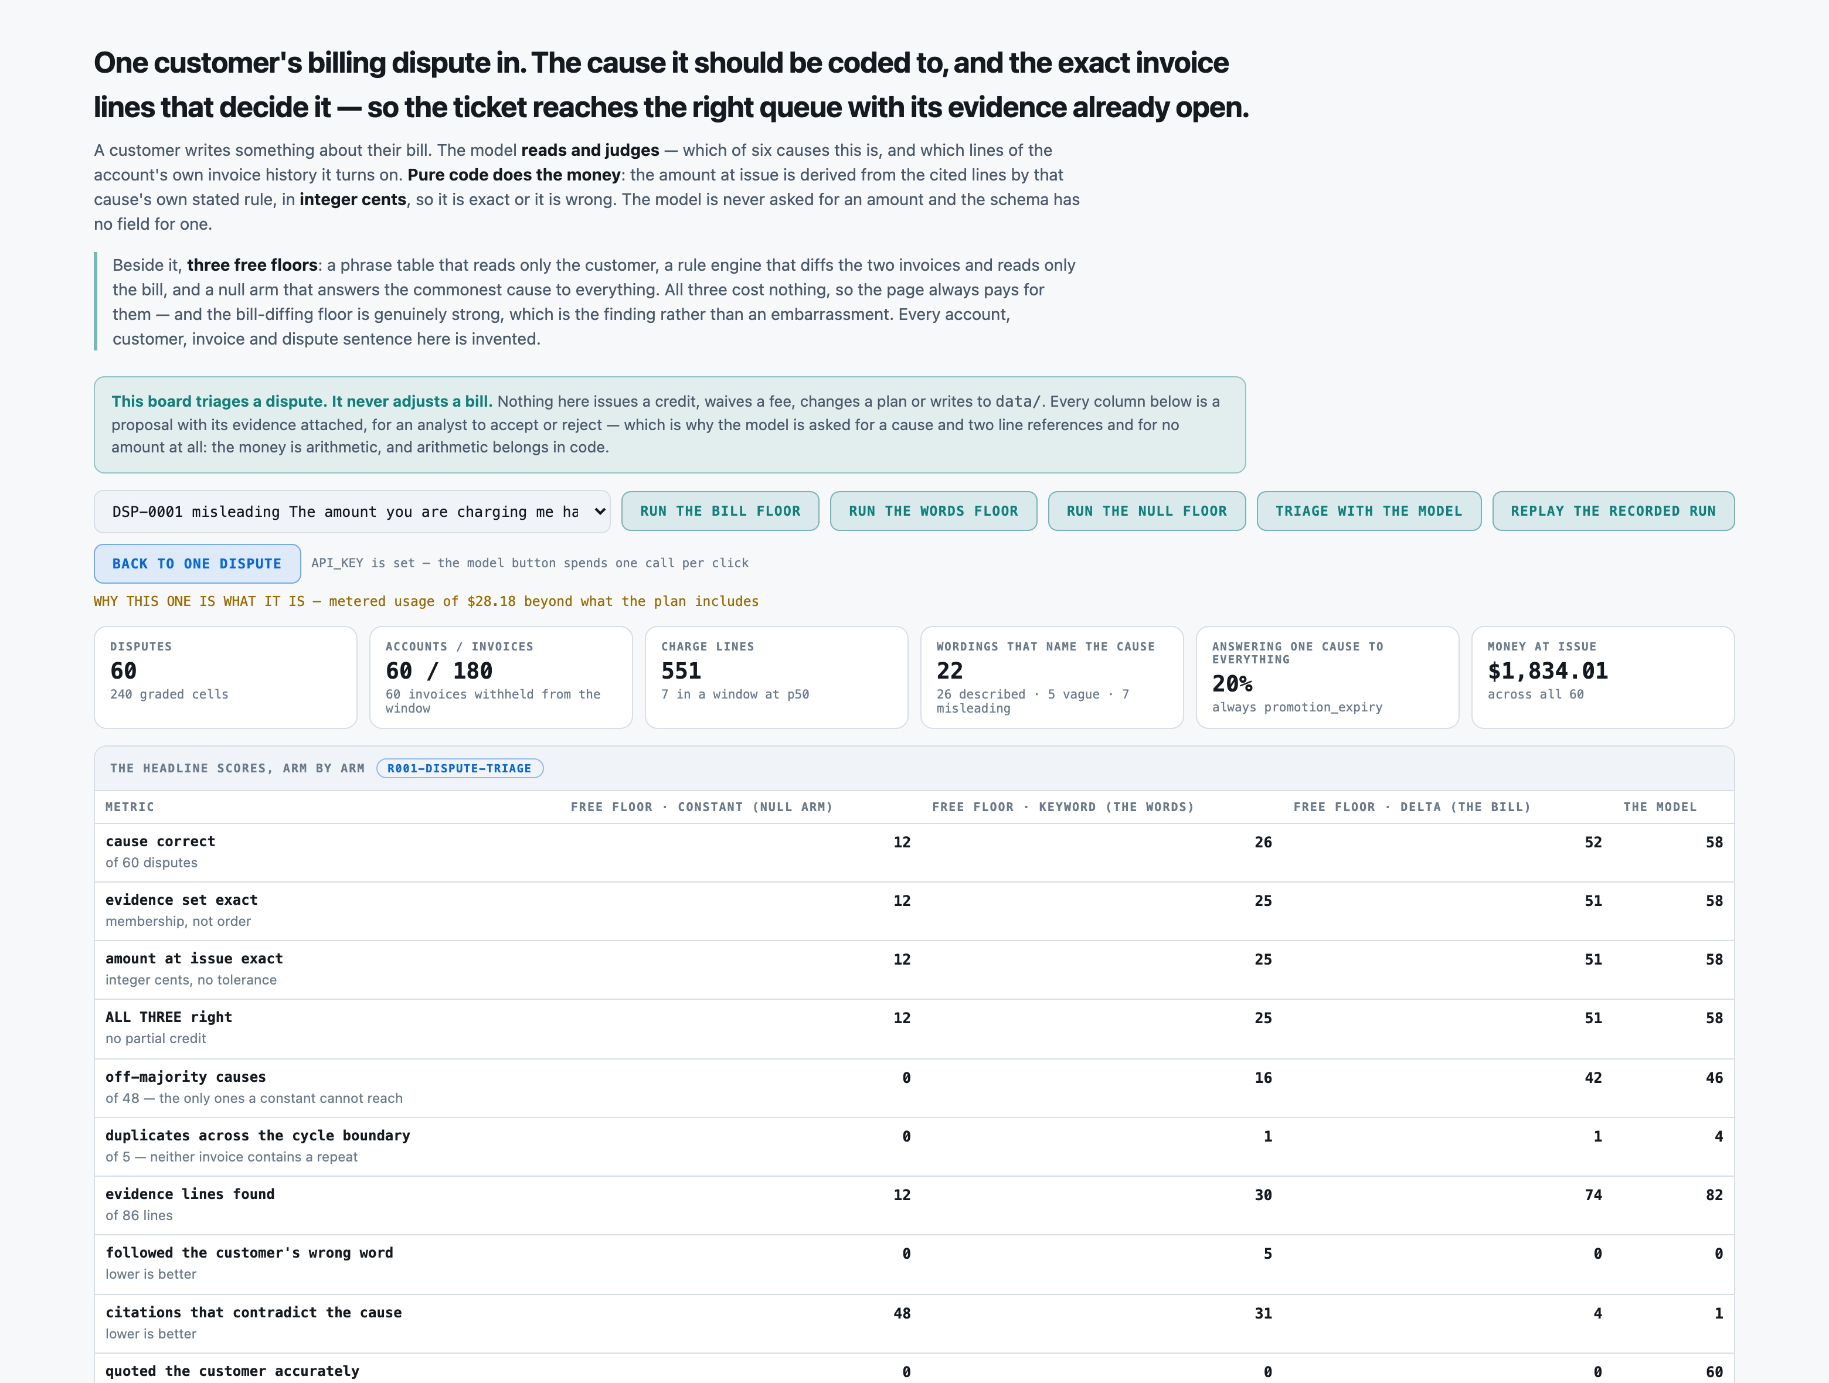Click the keyword score 16 for off-majority causes
The height and width of the screenshot is (1383, 1829).
[1263, 1078]
